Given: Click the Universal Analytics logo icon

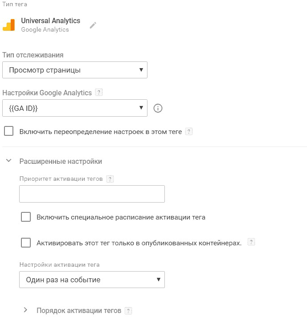Looking at the screenshot, I should (x=9, y=25).
